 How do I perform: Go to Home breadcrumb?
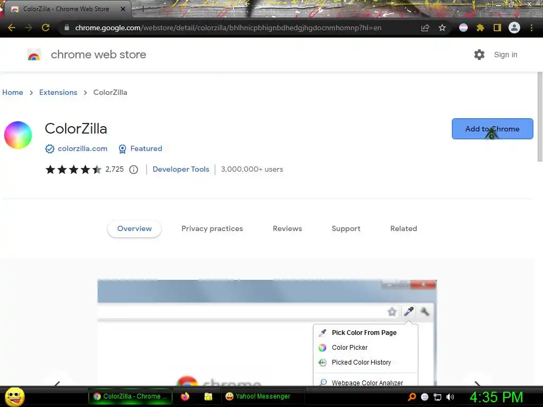click(13, 92)
